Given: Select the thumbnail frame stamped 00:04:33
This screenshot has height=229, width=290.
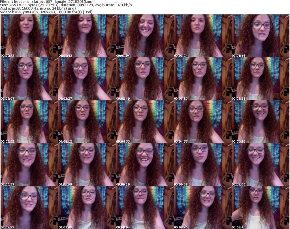Looking at the screenshot, I should click(145, 122).
